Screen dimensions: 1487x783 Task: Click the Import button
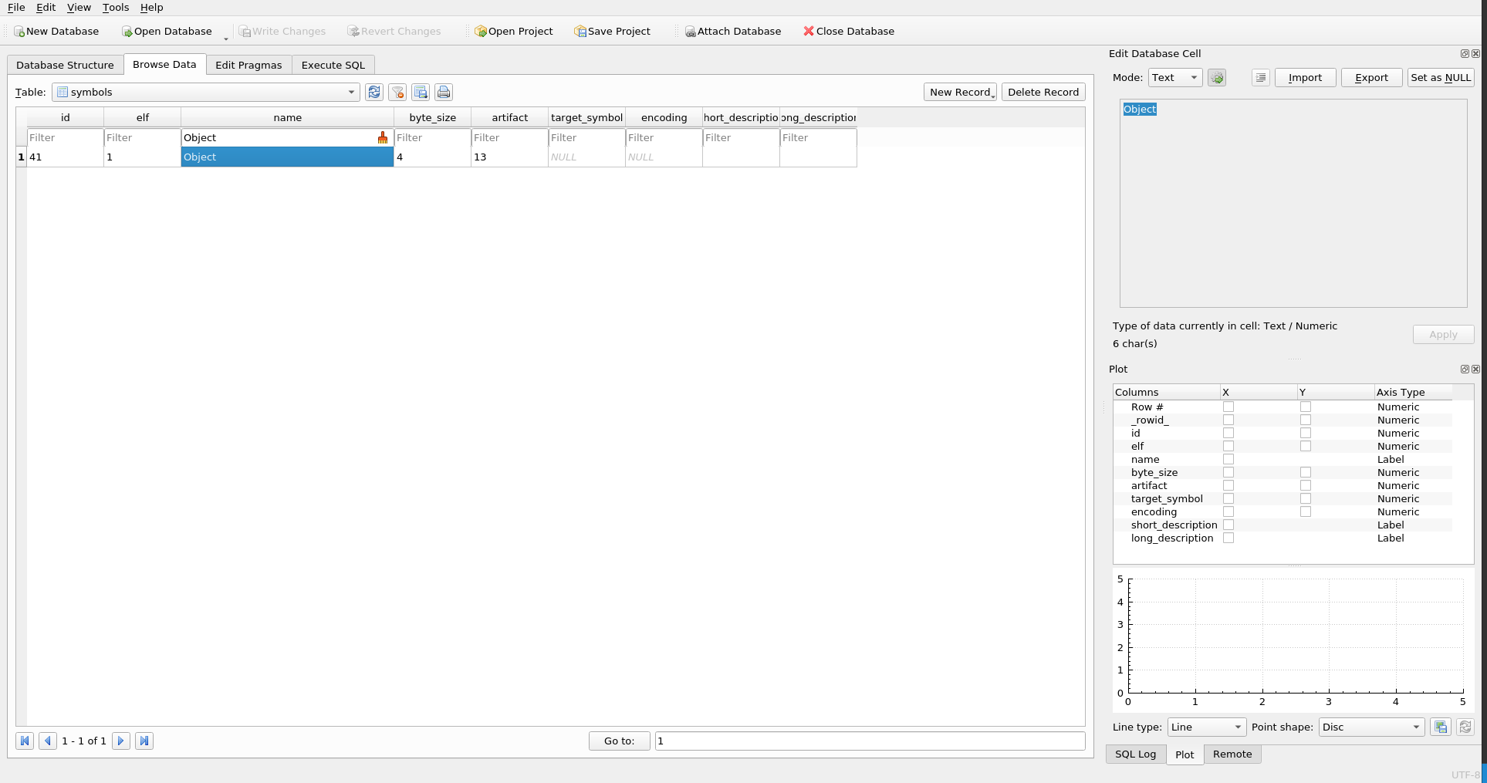click(1305, 78)
